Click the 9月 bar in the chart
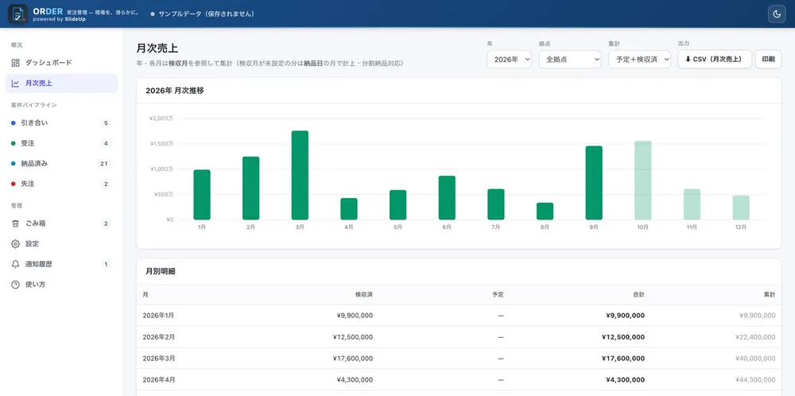 (x=594, y=183)
